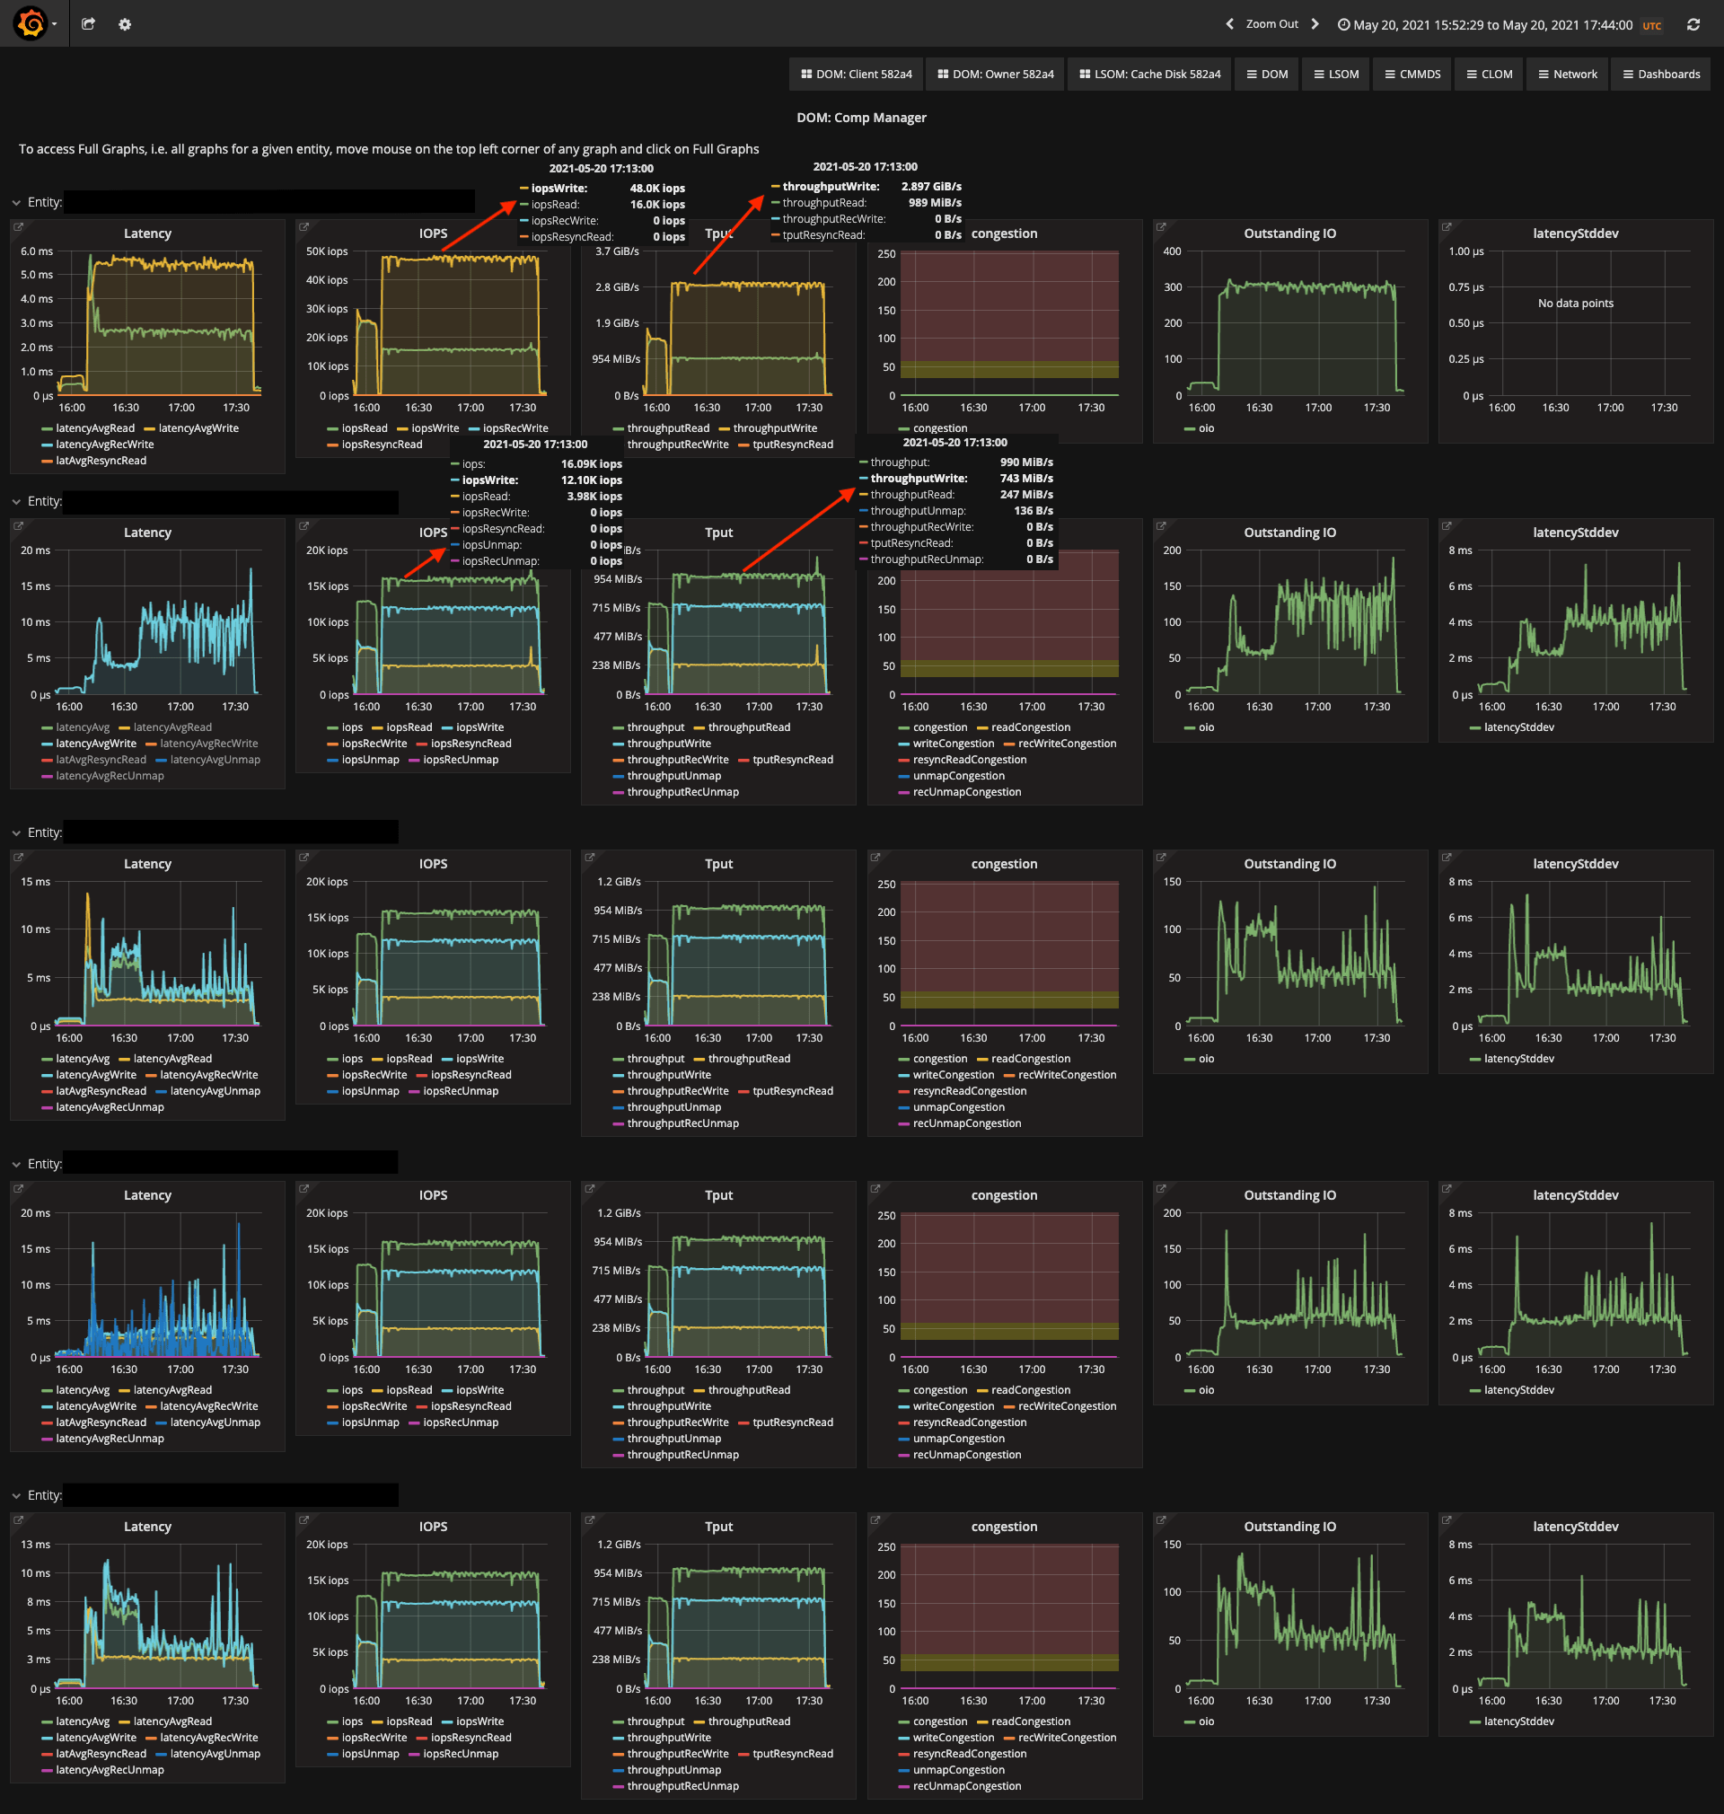Toggle writeCongestion series in second congestion legend
This screenshot has width=1724, height=1814.
click(x=953, y=744)
